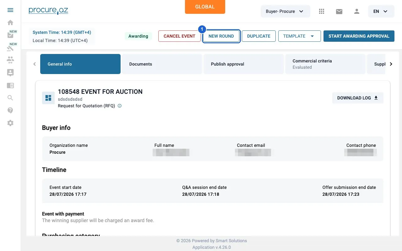Open the search icon in sidebar

tap(10, 98)
